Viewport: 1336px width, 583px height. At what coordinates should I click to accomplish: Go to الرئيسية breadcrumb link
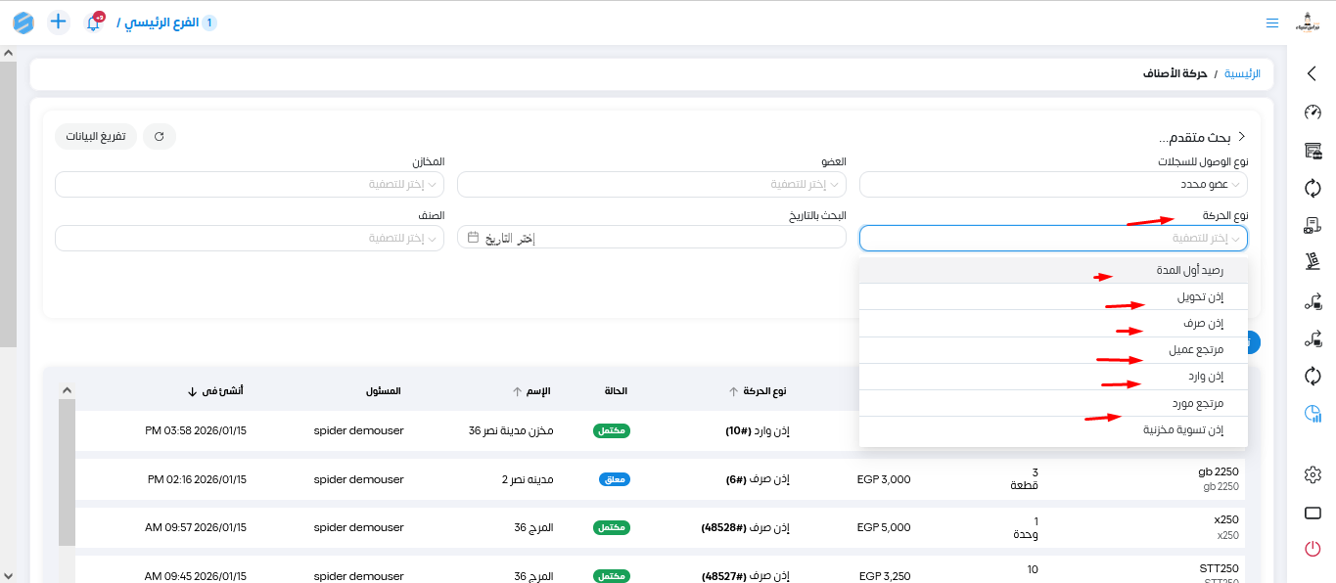(x=1242, y=74)
